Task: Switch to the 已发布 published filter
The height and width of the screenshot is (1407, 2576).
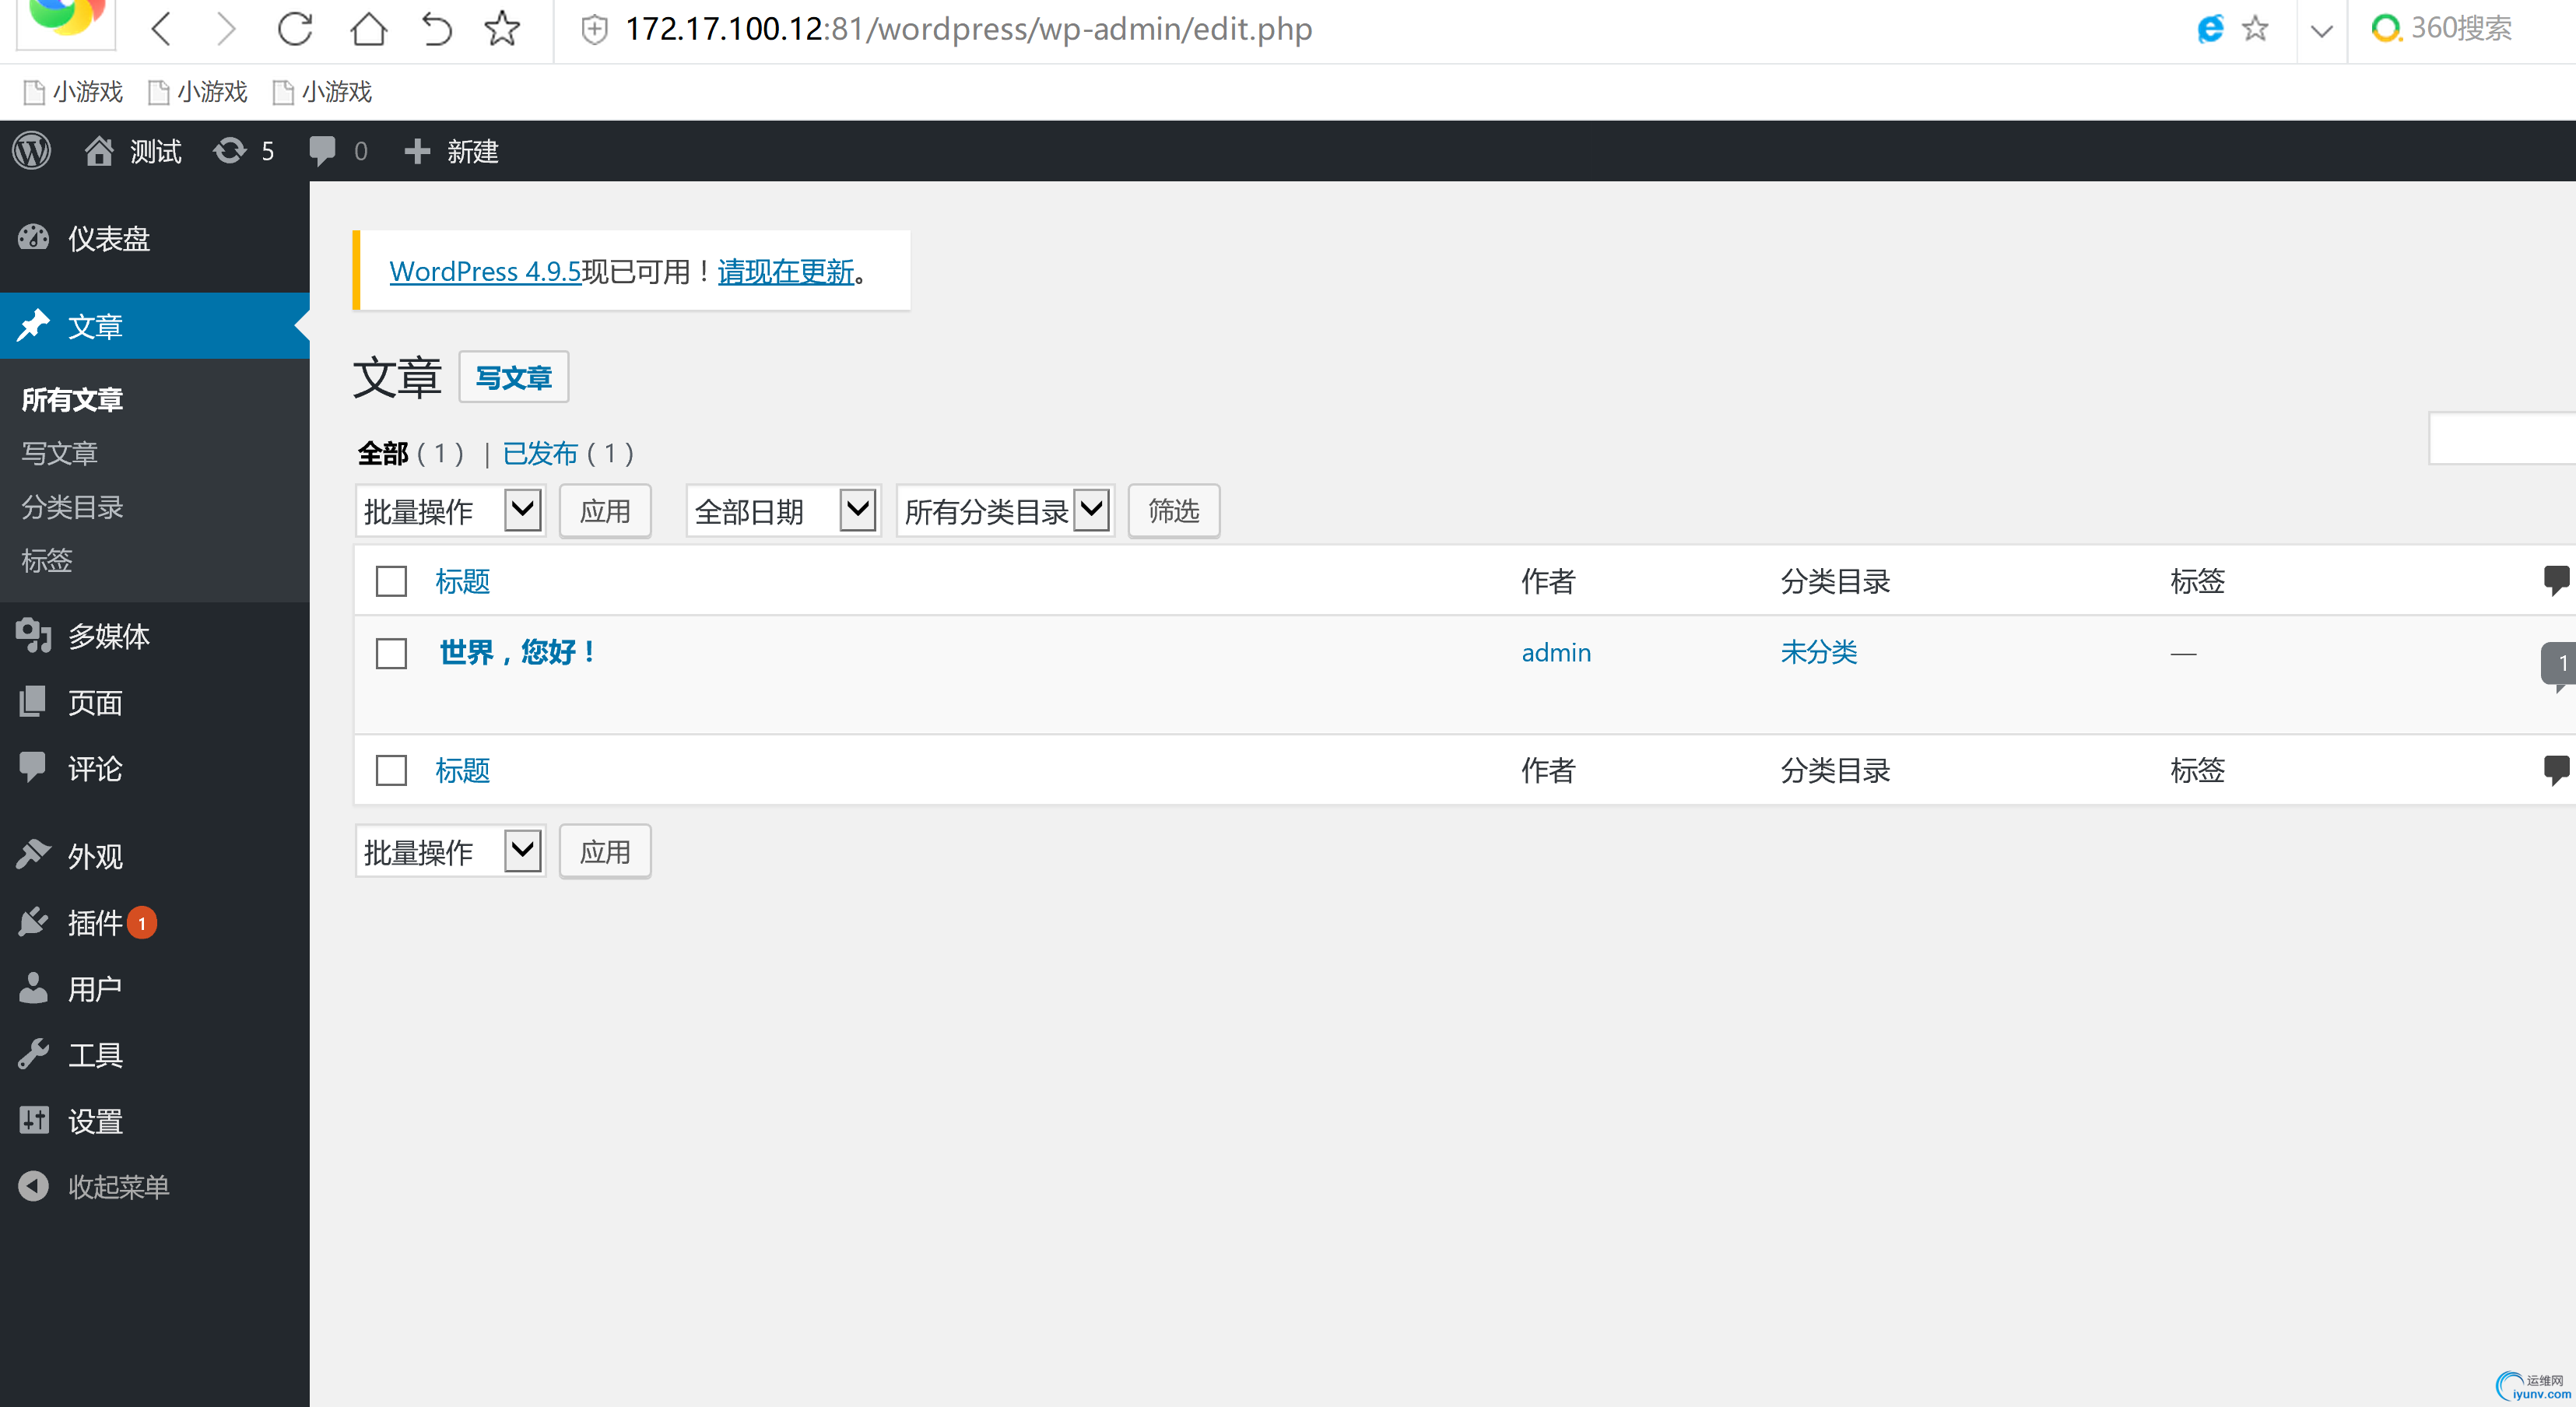Action: 540,454
